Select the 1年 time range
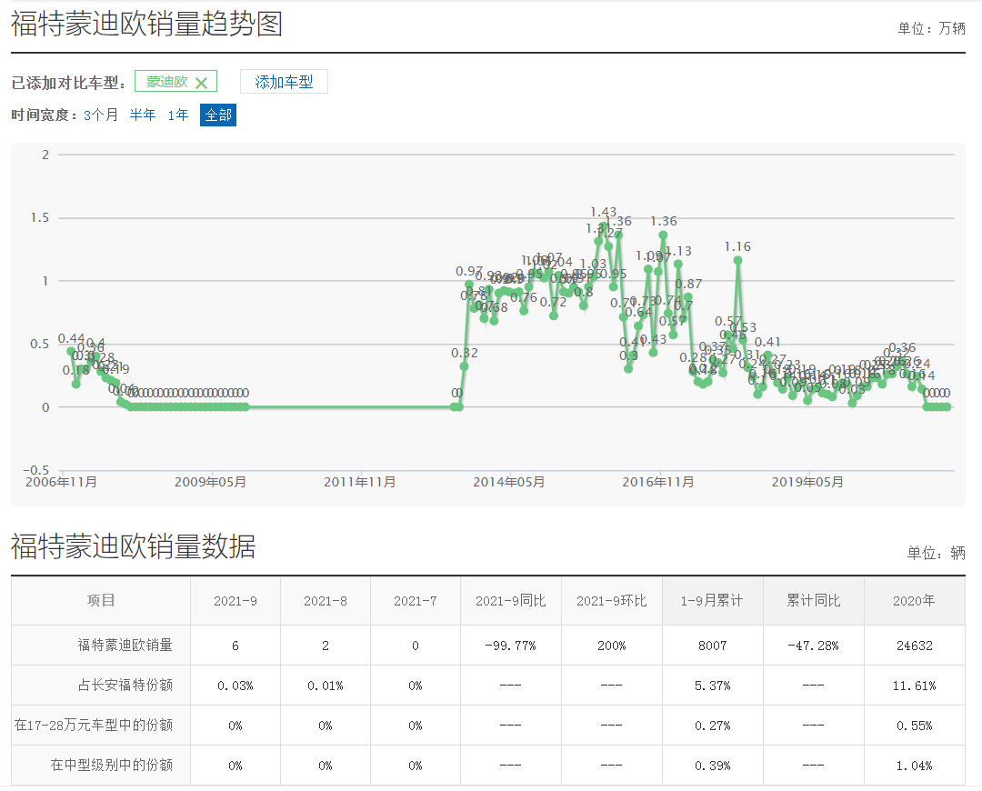Image resolution: width=982 pixels, height=791 pixels. [x=178, y=115]
